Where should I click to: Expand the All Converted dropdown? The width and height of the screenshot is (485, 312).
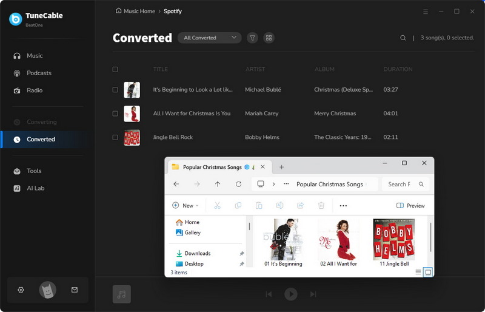[209, 38]
